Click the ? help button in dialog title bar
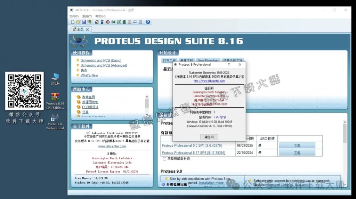 coord(229,65)
